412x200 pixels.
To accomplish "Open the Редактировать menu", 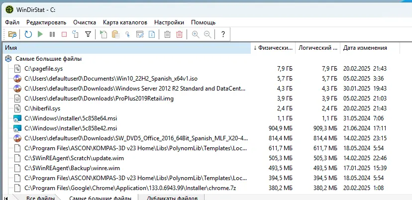I will pyautogui.click(x=46, y=22).
